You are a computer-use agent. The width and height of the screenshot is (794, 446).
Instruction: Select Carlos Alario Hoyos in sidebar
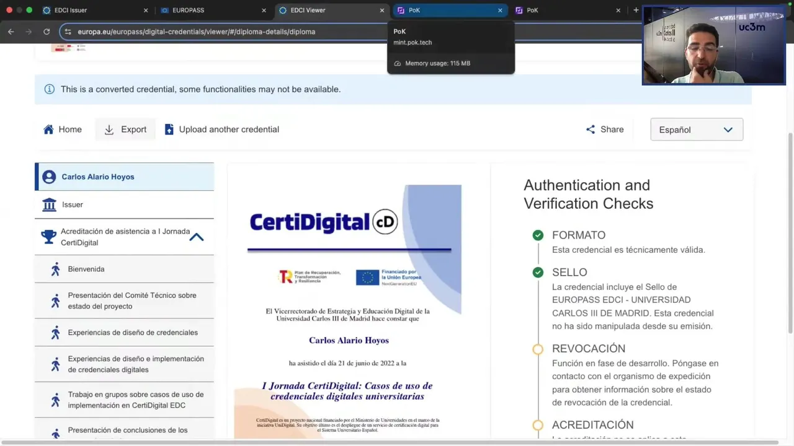[124, 177]
